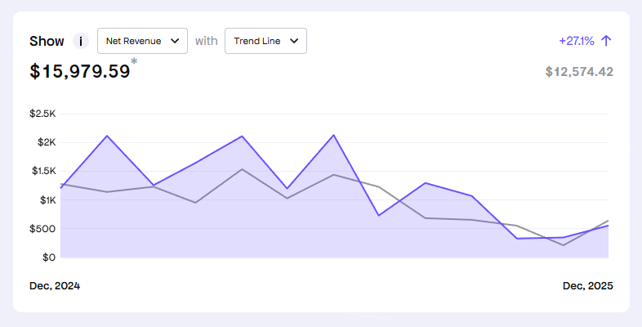Click the asterisk after the $15,979.59 total
This screenshot has width=642, height=327.
[x=134, y=62]
